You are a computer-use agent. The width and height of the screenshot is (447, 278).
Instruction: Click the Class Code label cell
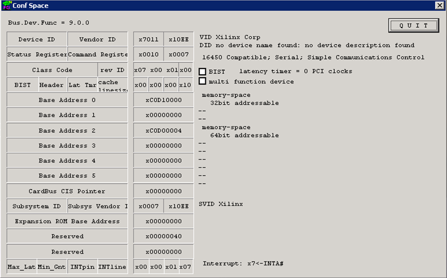click(x=52, y=70)
